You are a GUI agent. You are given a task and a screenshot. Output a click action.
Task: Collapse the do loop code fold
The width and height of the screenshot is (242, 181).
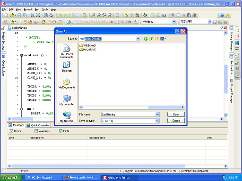pyautogui.click(x=22, y=109)
